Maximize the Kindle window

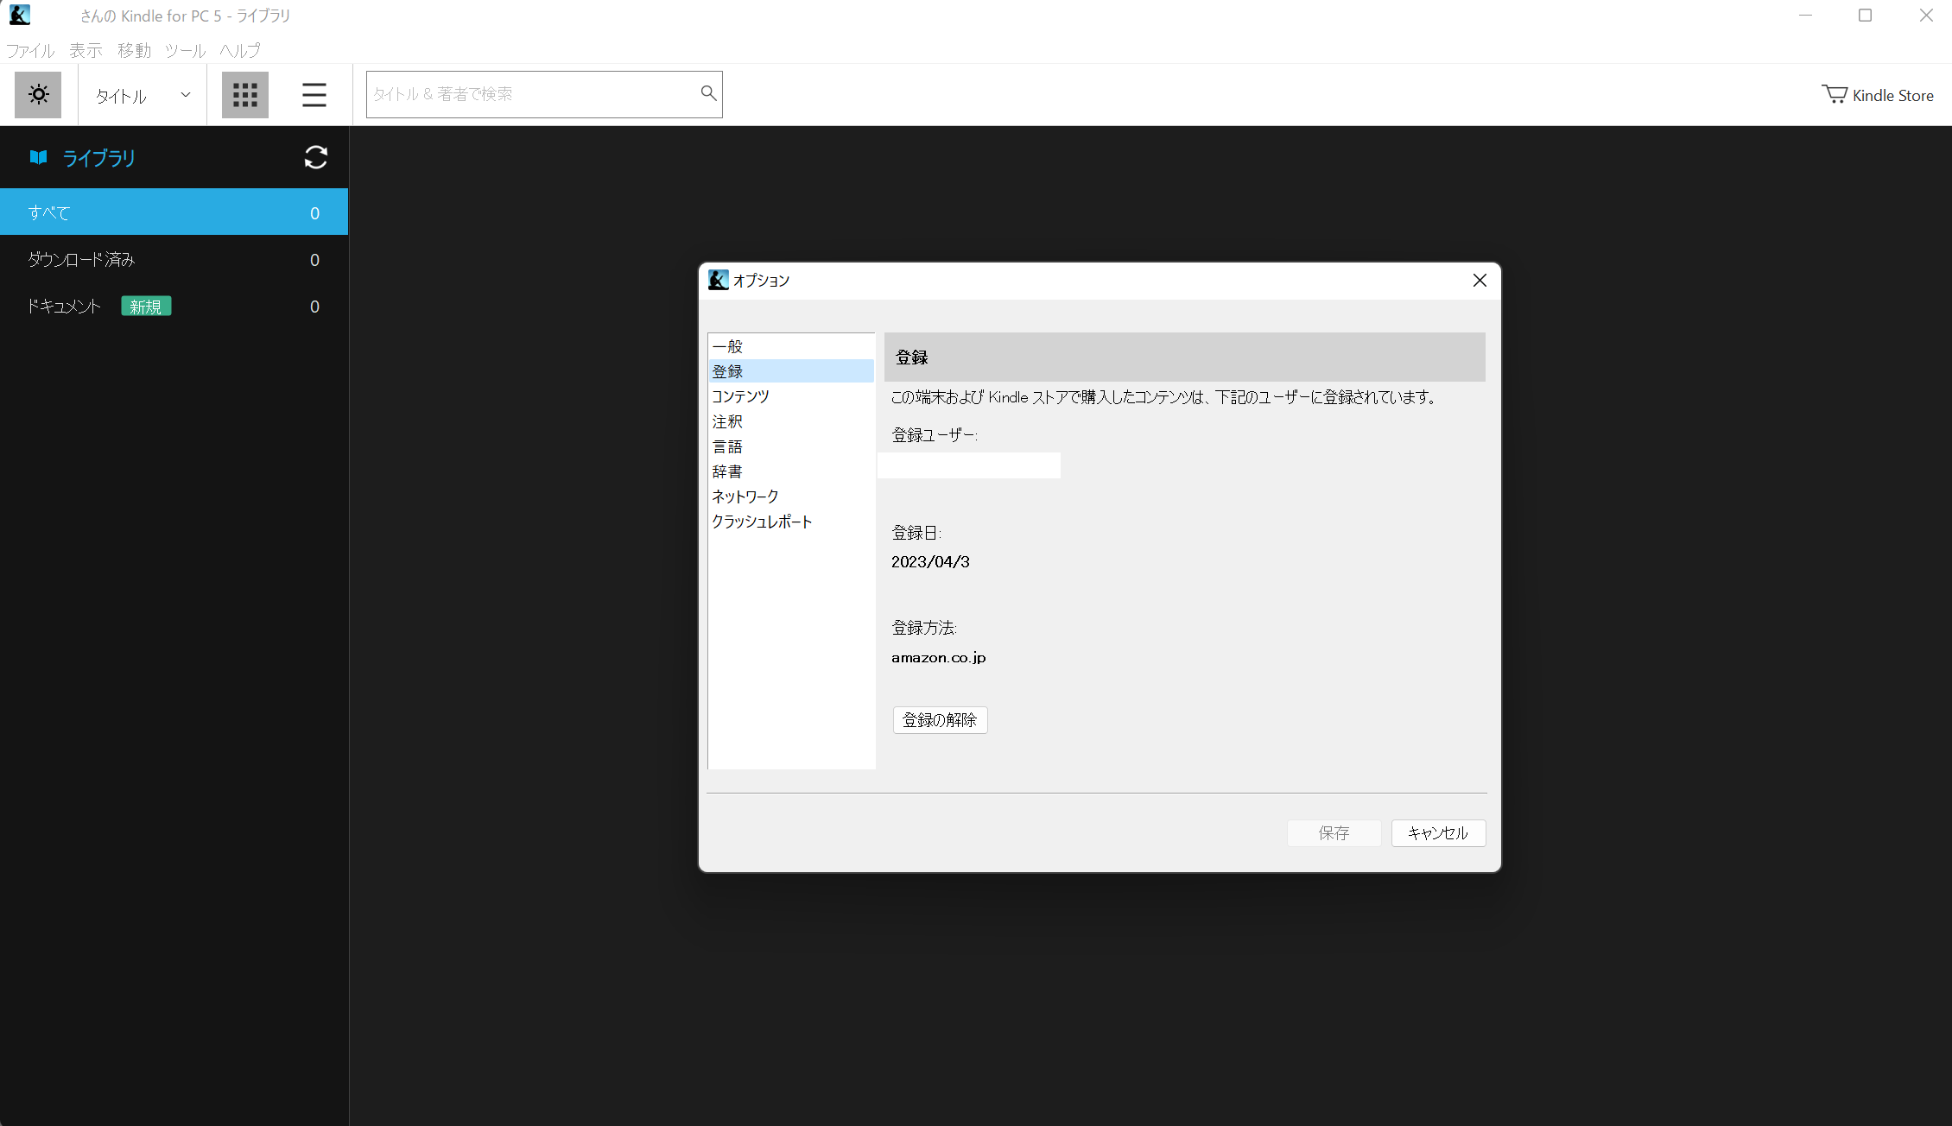[x=1865, y=16]
